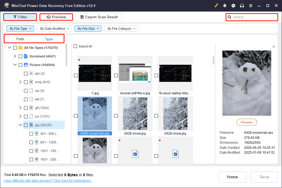The image size is (282, 188).
Task: Open the By File Type dropdown
Action: [x=20, y=29]
